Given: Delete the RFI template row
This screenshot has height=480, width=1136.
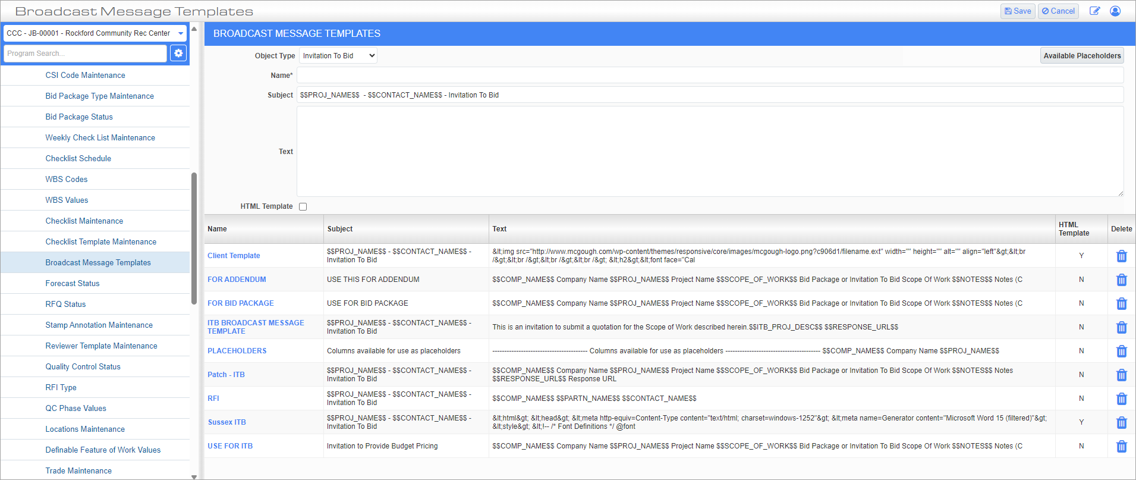Looking at the screenshot, I should coord(1121,399).
